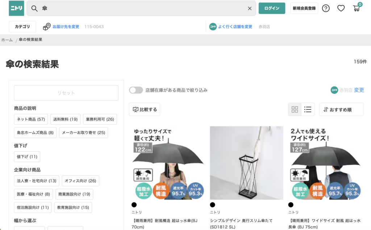
Task: Open the help question mark icon
Action: click(x=326, y=8)
